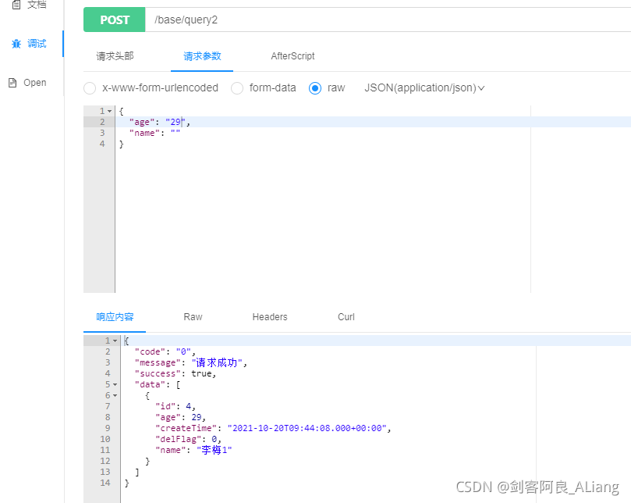This screenshot has width=631, height=503.
Task: Click the Open file icon in sidebar
Action: point(13,83)
